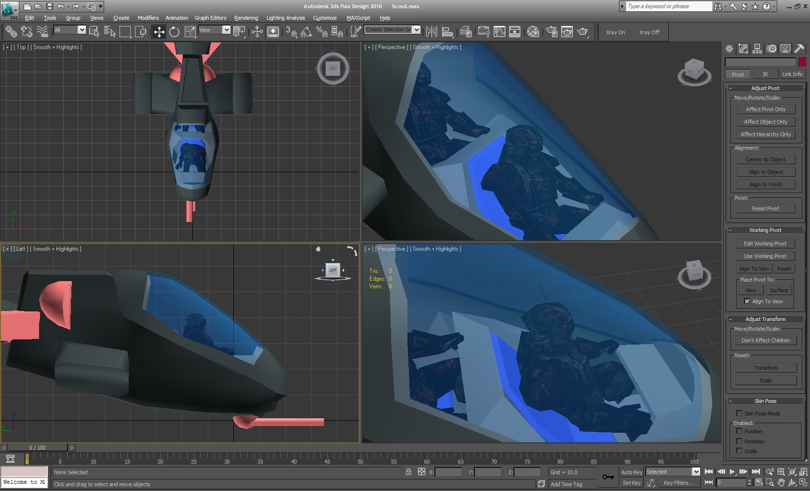
Task: Select the Select and Move tool
Action: pyautogui.click(x=159, y=32)
